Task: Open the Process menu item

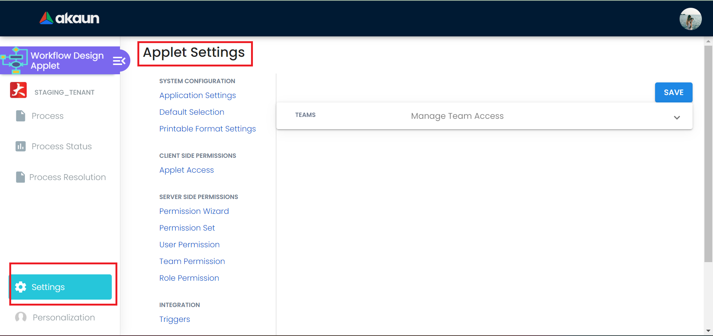Action: pyautogui.click(x=48, y=116)
